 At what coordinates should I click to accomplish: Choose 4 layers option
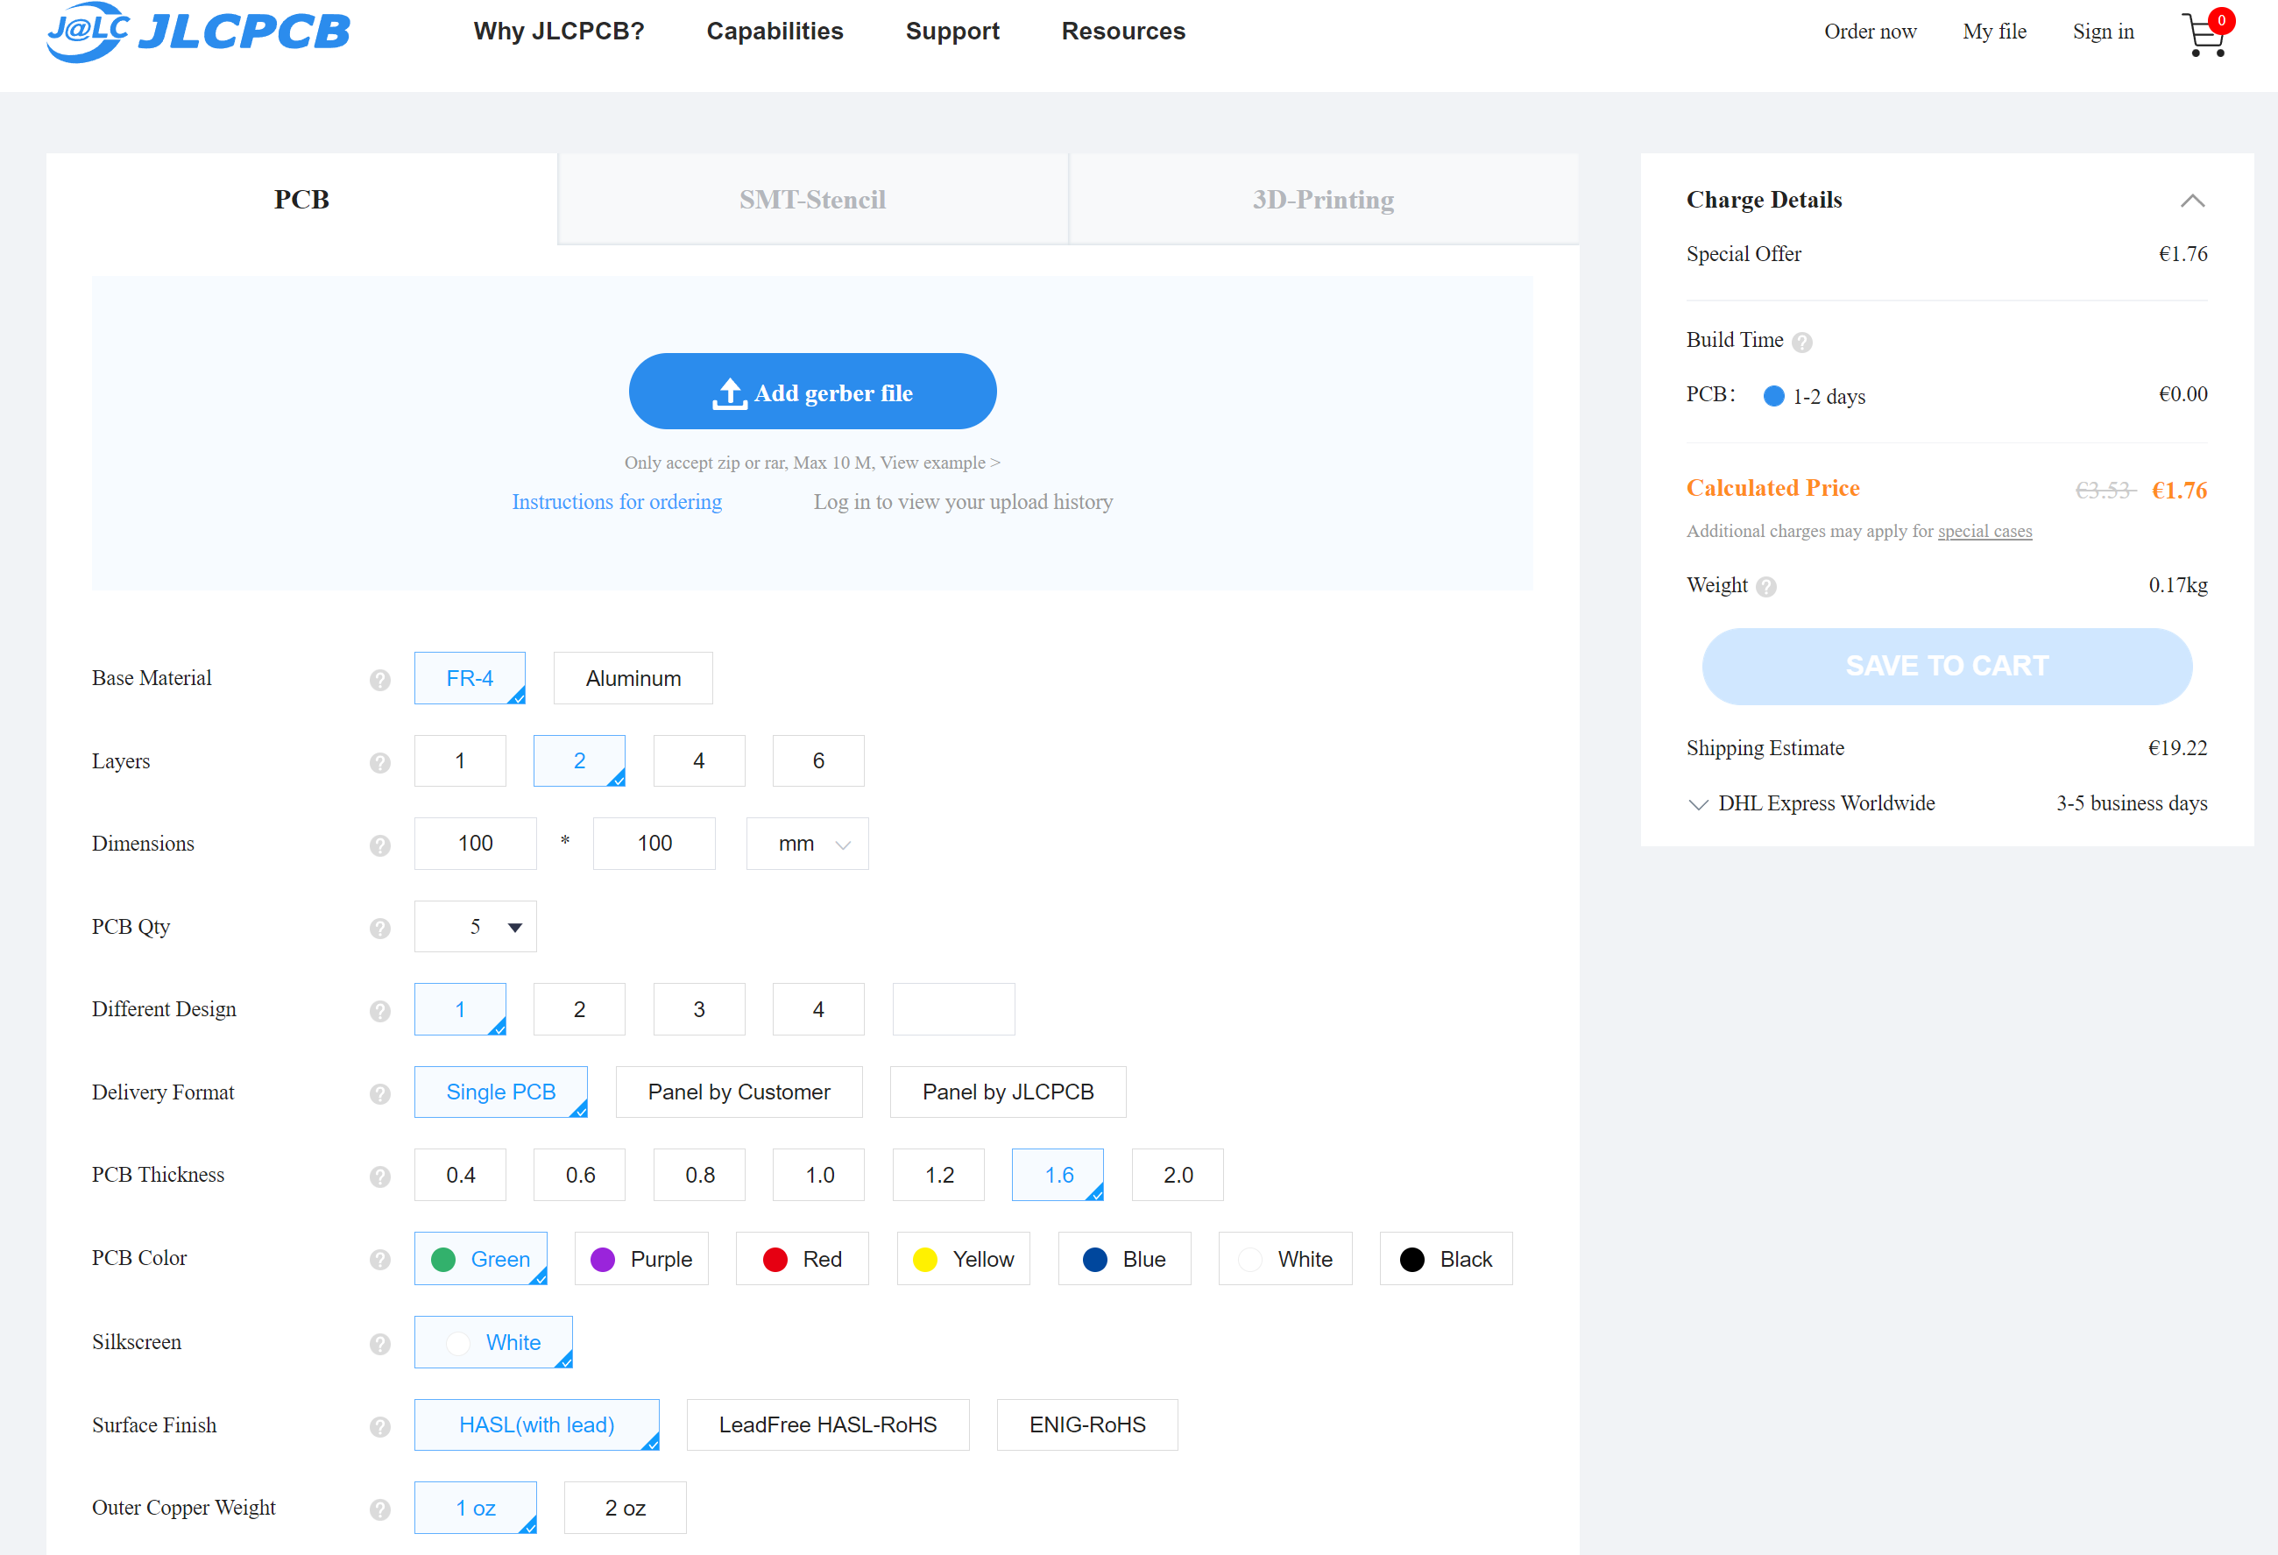click(699, 760)
